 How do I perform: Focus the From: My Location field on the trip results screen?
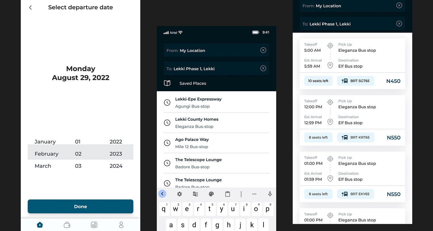[x=352, y=6]
